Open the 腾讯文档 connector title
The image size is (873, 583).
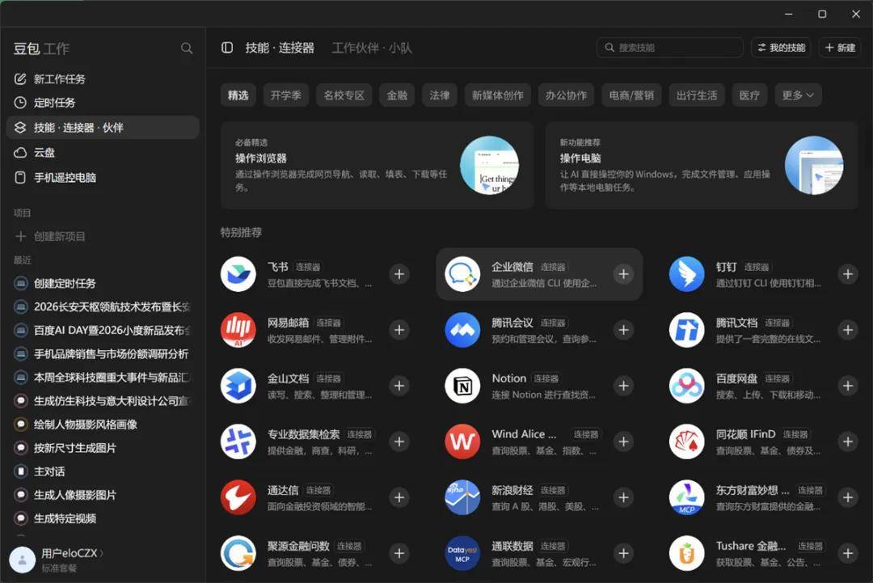736,323
